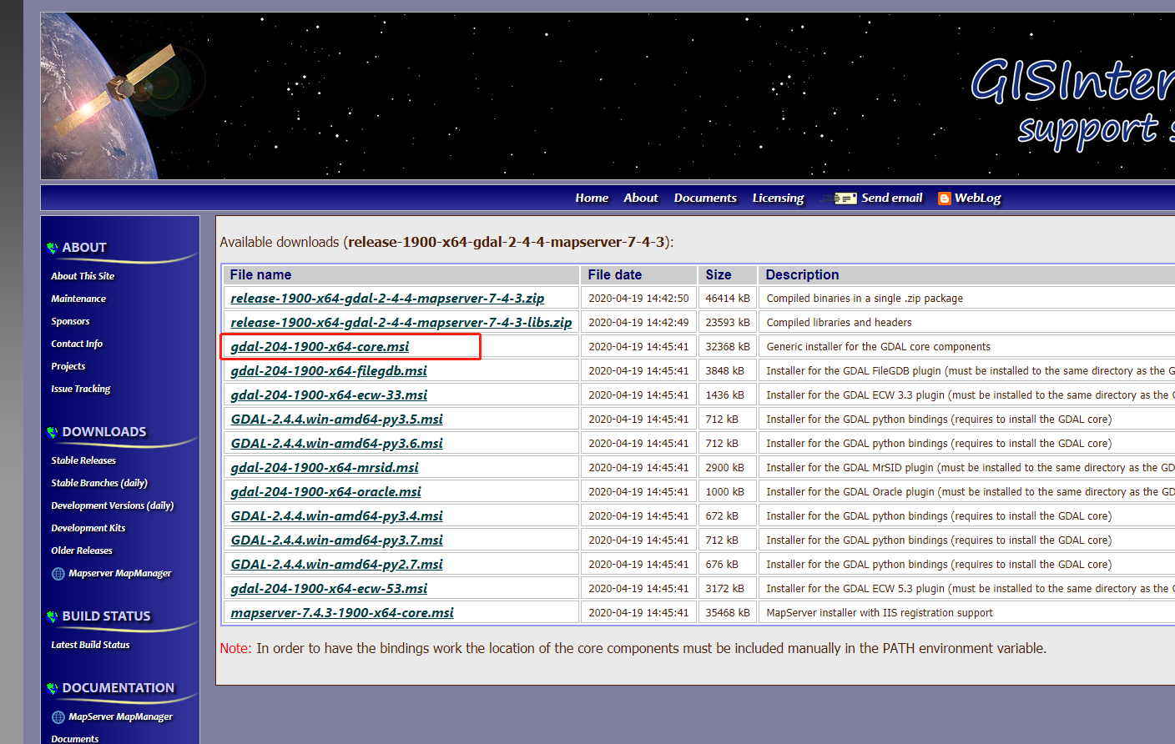
Task: Download gdal-204-1900-x64-mrsid.msi plugin
Action: (325, 467)
